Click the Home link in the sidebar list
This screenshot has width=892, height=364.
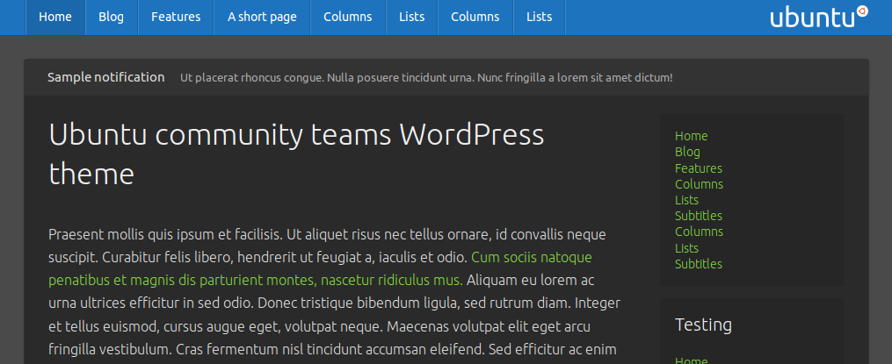(x=691, y=136)
